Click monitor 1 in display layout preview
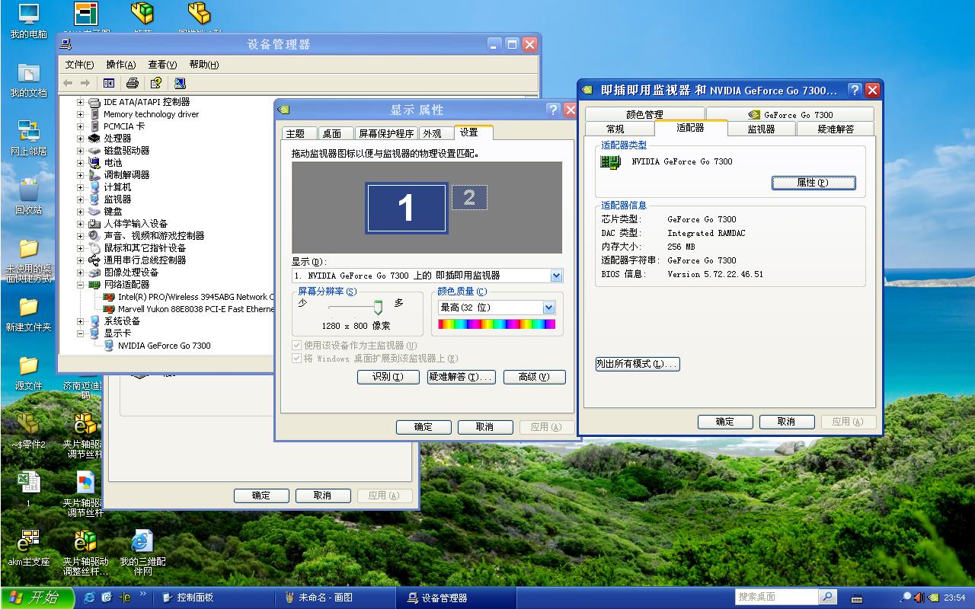 point(406,207)
